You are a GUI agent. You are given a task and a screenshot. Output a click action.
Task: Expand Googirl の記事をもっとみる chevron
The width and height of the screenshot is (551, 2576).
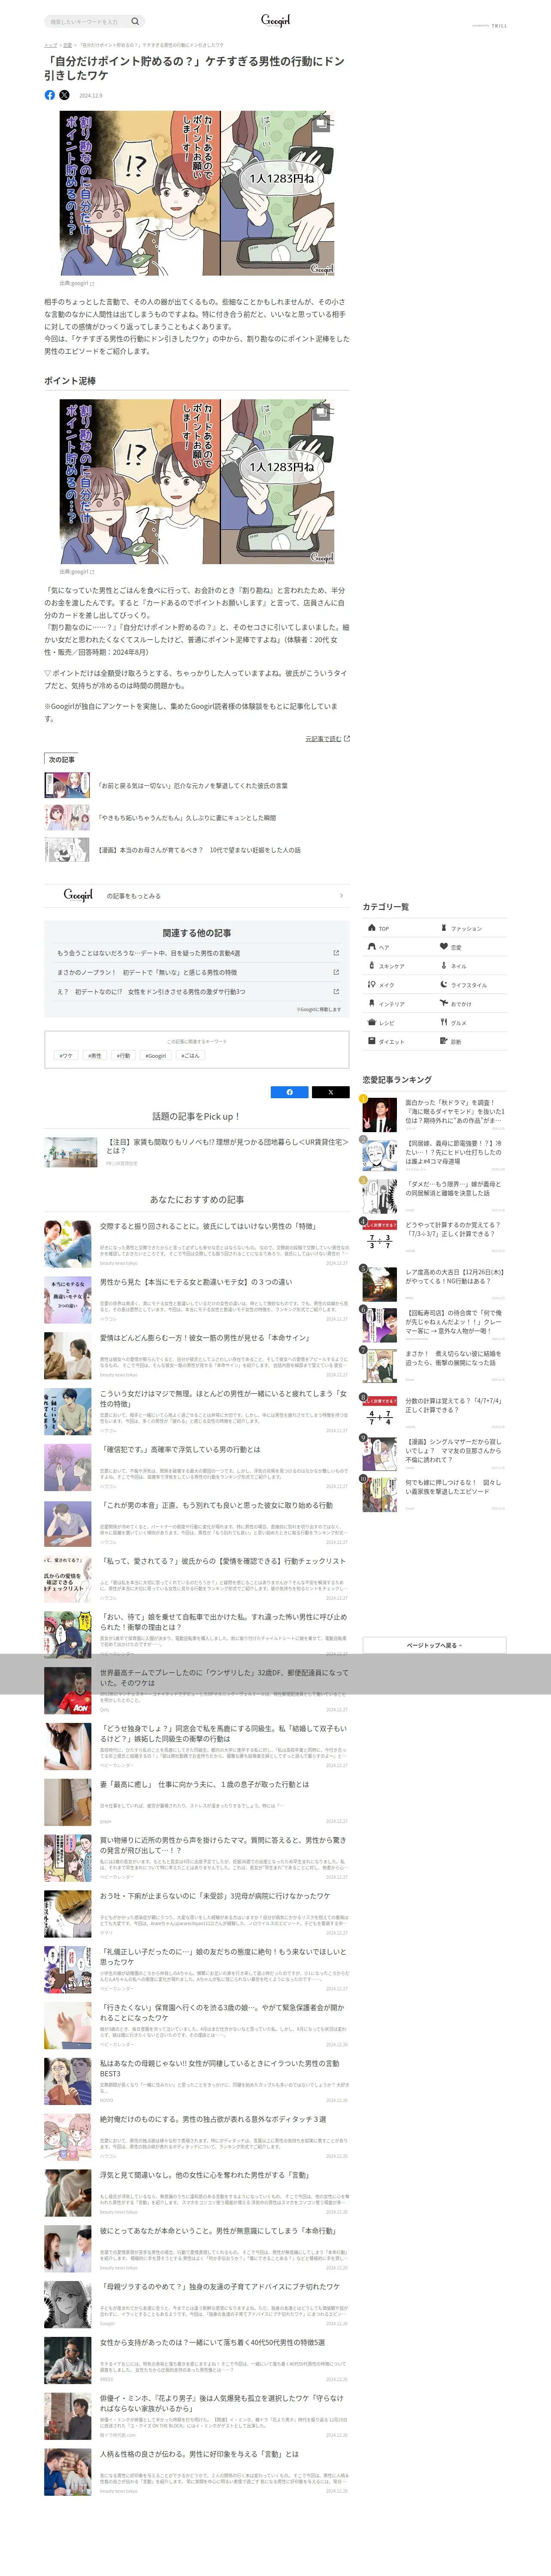[x=341, y=895]
